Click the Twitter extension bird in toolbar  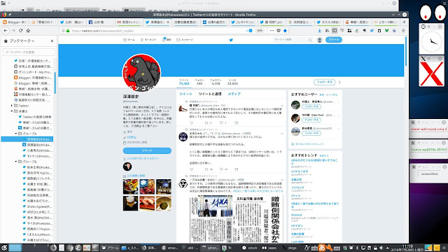372,31
